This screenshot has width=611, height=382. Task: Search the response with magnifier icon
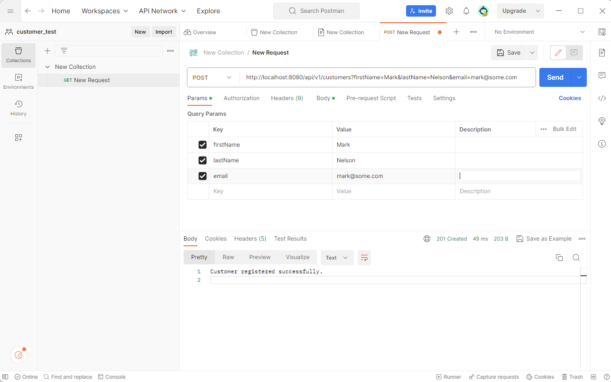576,258
